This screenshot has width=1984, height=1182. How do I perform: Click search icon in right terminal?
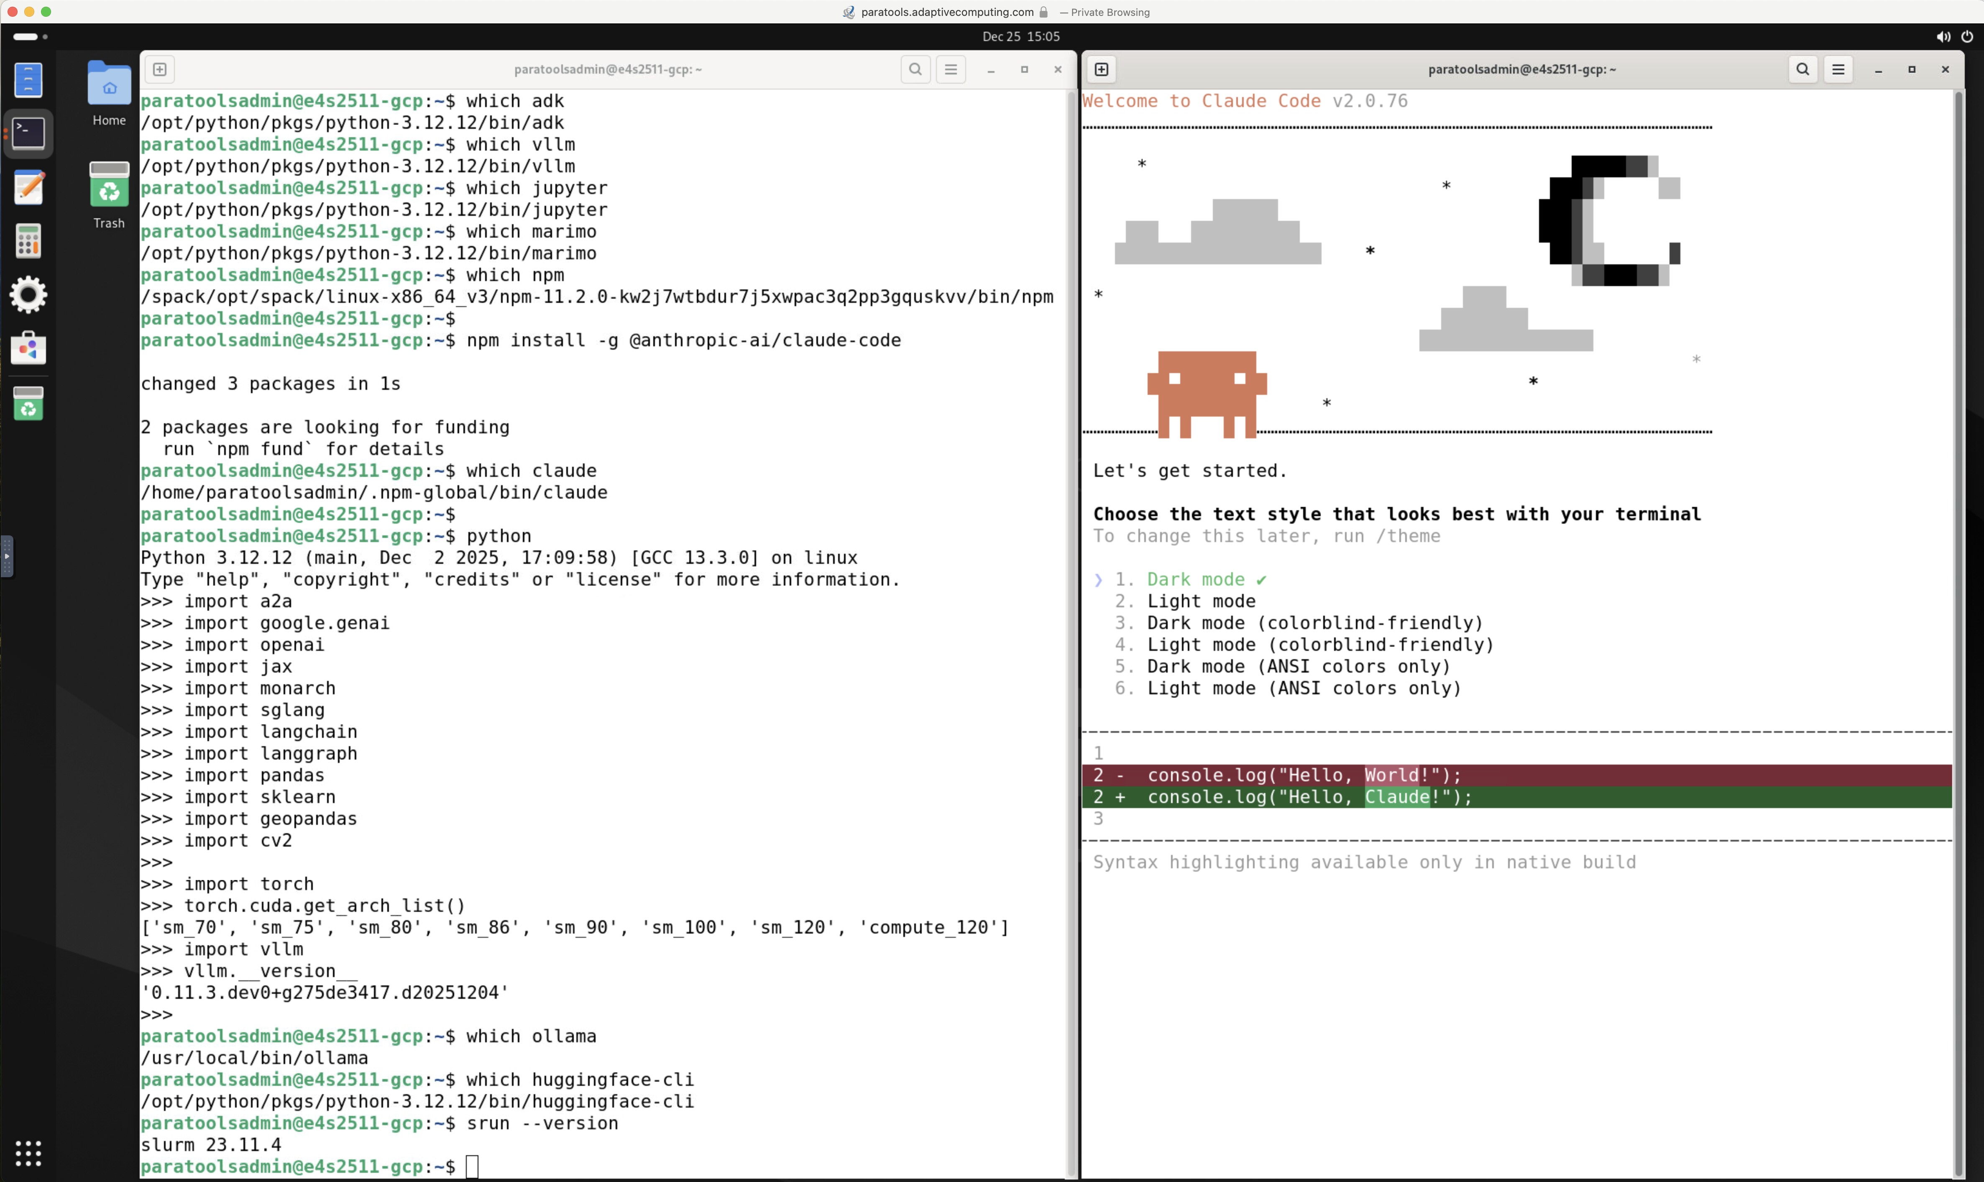[1803, 69]
